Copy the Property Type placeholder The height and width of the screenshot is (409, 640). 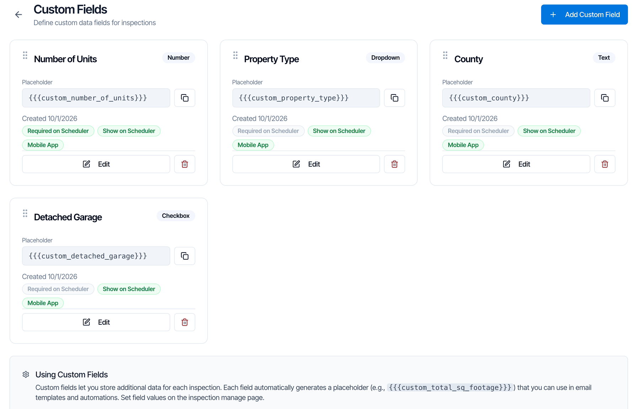click(394, 98)
